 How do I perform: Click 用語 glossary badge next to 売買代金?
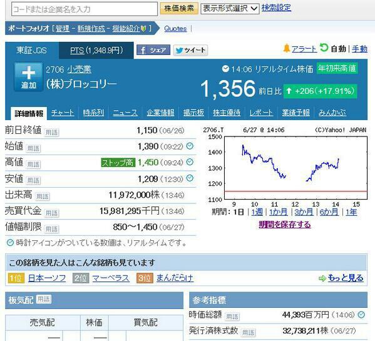click(x=52, y=213)
